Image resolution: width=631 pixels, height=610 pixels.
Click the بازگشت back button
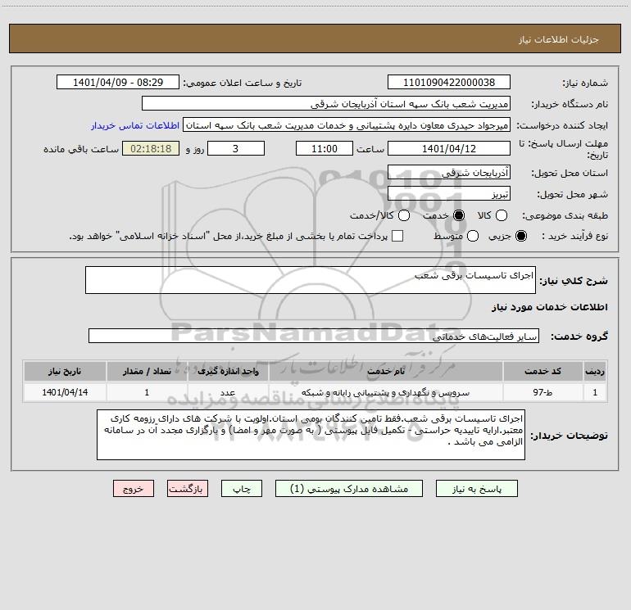tap(188, 489)
